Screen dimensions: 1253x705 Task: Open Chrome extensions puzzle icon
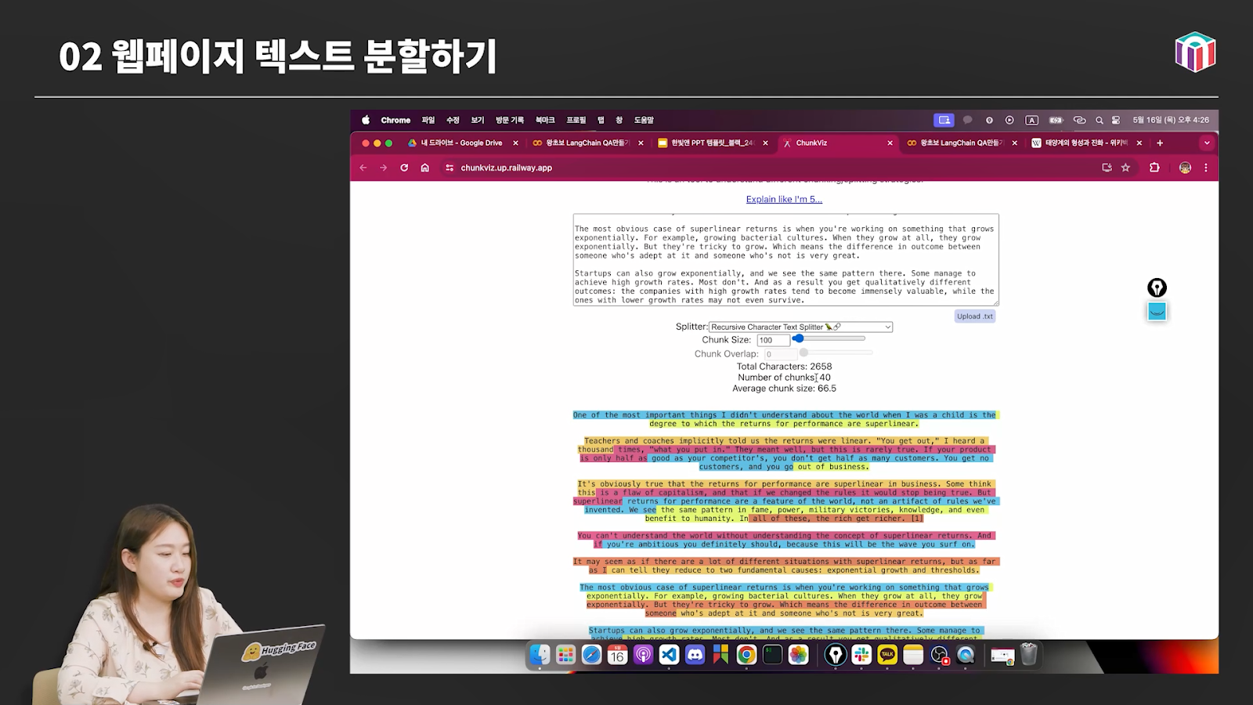[1154, 168]
